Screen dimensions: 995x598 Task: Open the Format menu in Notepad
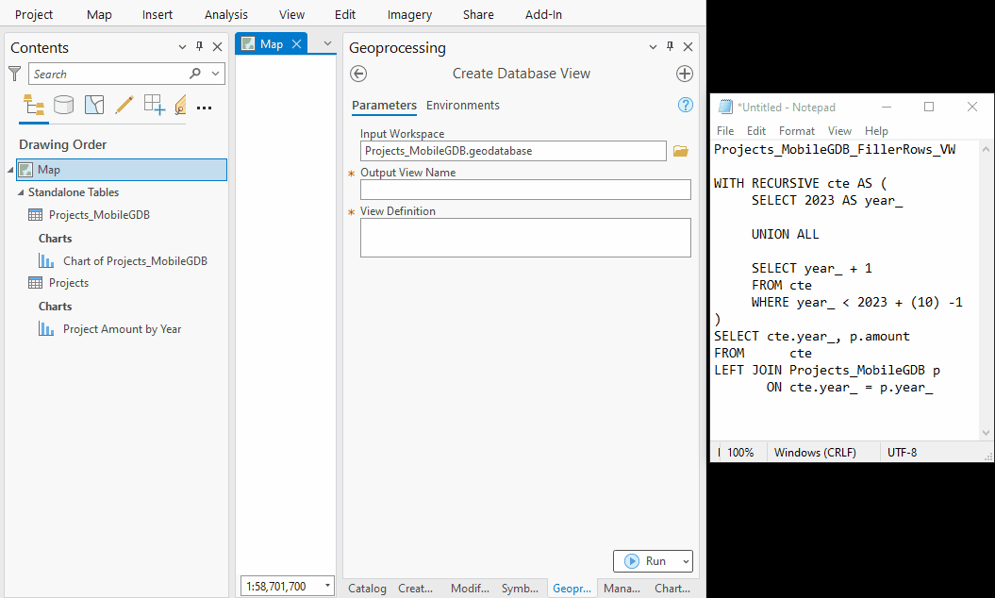797,130
